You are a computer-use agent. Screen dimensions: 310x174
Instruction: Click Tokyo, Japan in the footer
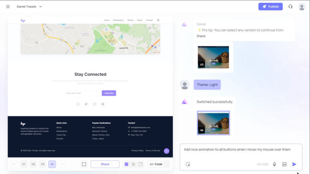98,139
